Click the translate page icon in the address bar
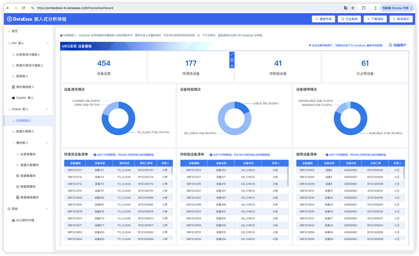 (x=346, y=8)
